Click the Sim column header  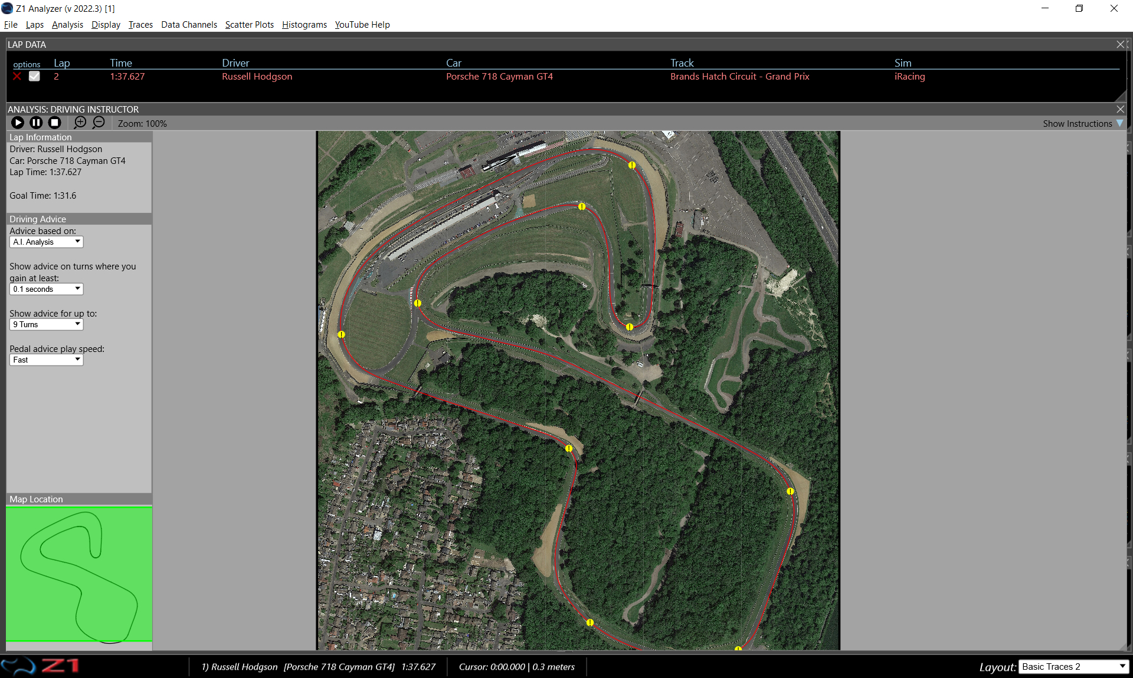coord(903,63)
